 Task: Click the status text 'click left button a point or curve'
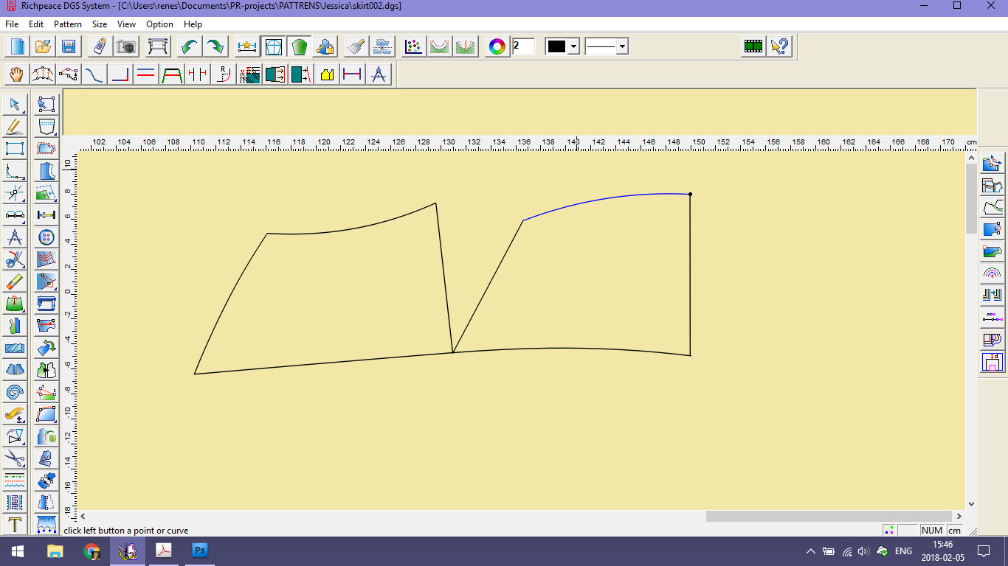[x=125, y=531]
